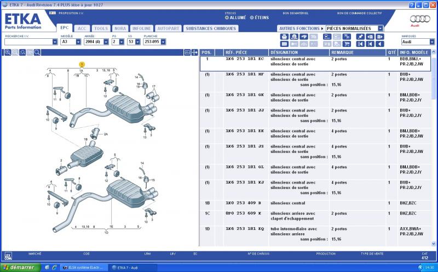The width and height of the screenshot is (438, 272).
Task: Switch to the AUTOPART tab
Action: pos(168,28)
